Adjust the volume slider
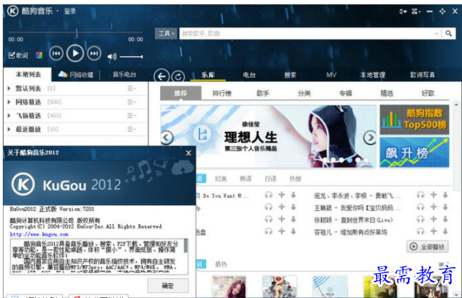This screenshot has width=462, height=298. click(132, 56)
